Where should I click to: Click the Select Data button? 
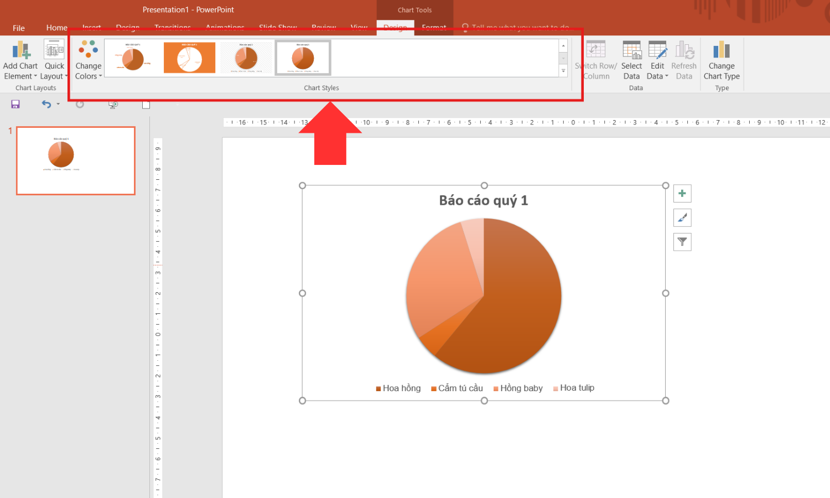tap(631, 60)
